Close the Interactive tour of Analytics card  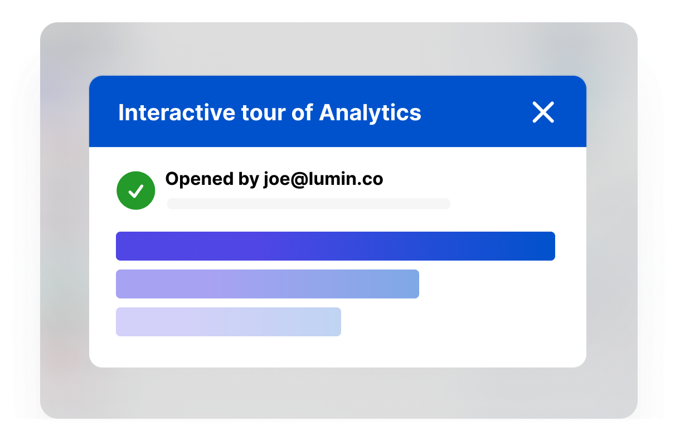543,112
